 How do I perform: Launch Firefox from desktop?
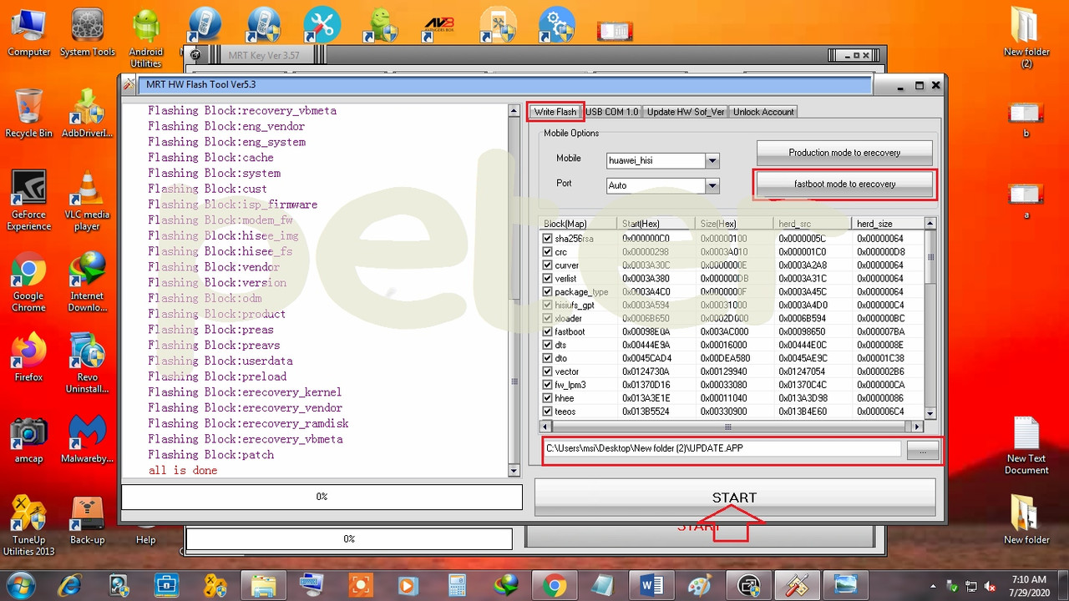click(x=28, y=357)
